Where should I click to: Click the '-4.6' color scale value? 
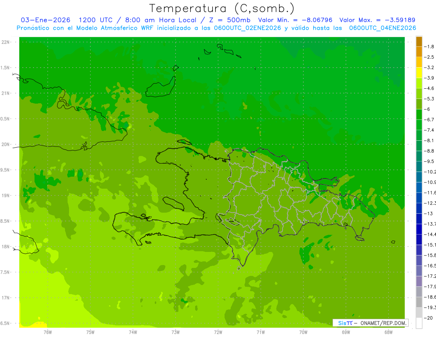429,88
